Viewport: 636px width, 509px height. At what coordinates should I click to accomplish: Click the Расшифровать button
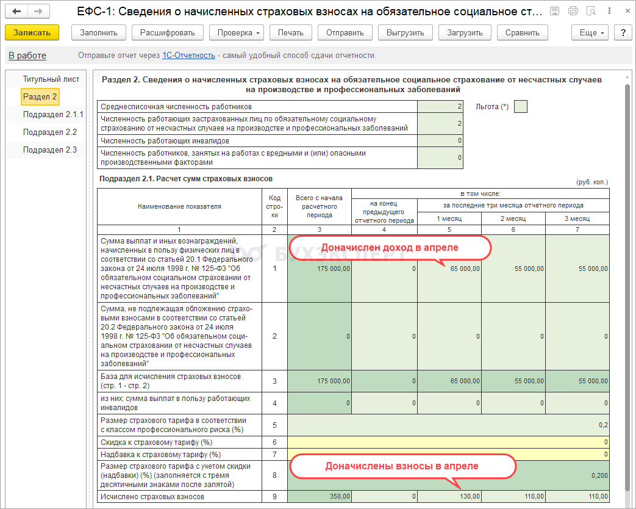168,33
